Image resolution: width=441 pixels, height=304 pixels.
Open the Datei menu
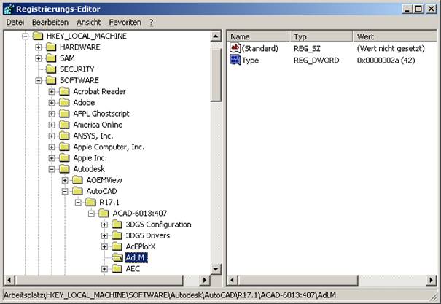tap(15, 23)
